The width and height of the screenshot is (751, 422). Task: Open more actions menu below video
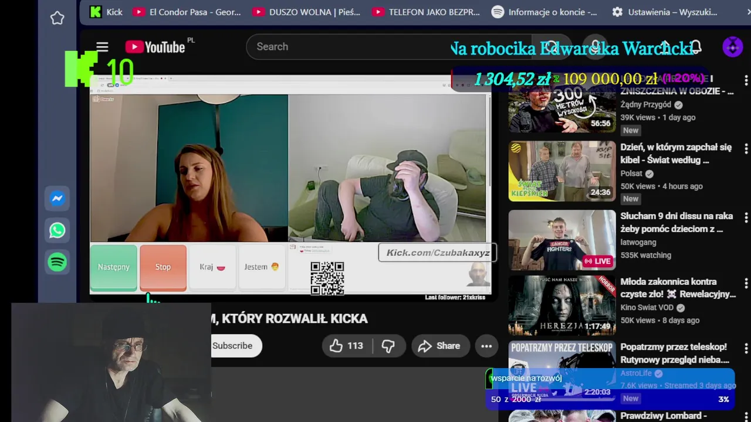486,346
